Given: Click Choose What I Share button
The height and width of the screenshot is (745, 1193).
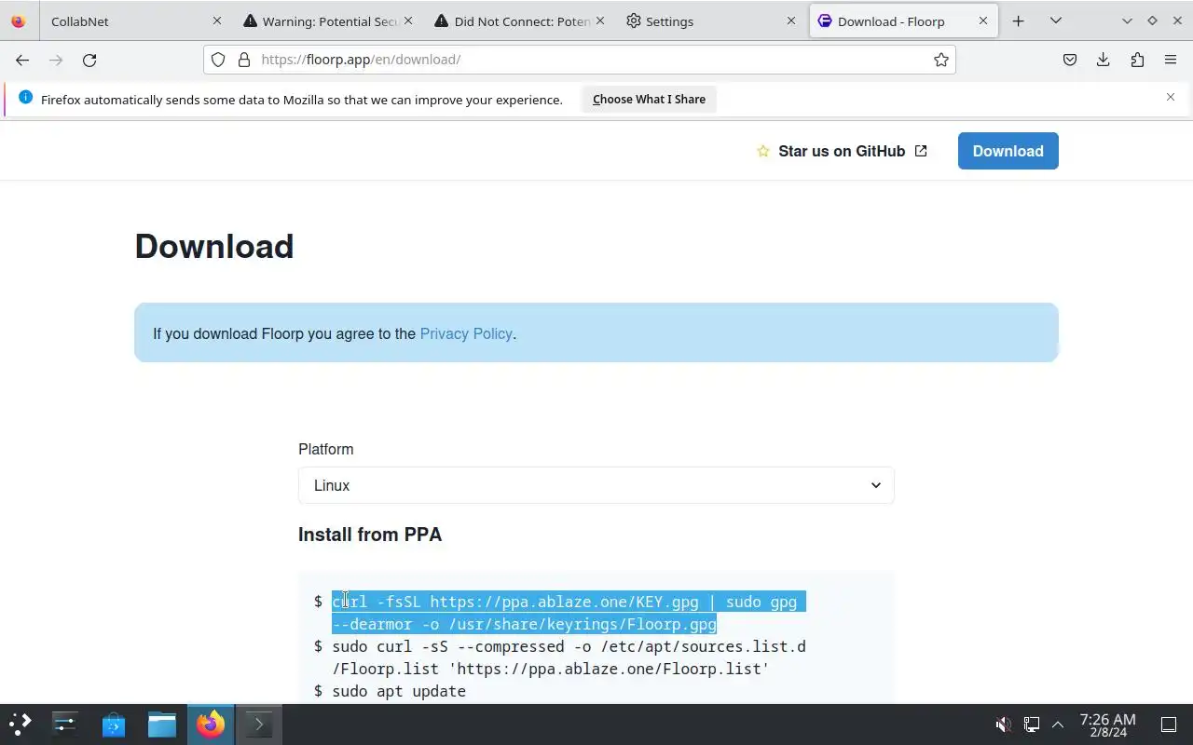Looking at the screenshot, I should [649, 100].
